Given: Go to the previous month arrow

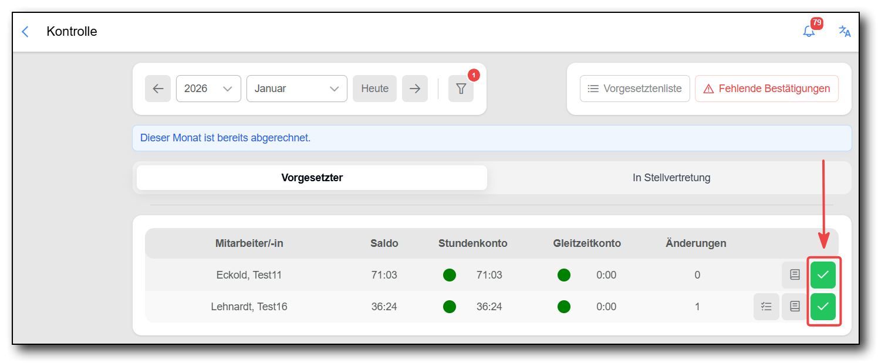Looking at the screenshot, I should click(x=158, y=89).
